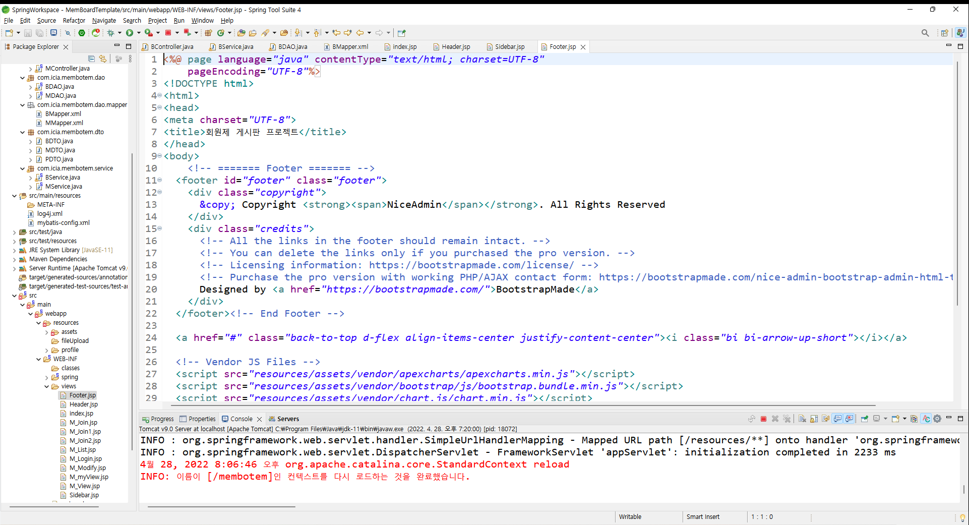Close the Package Explorer view

pos(66,47)
